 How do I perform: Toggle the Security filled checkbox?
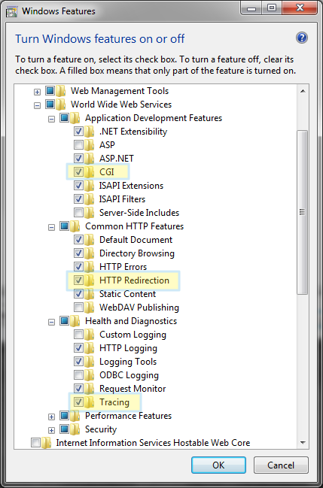(64, 429)
